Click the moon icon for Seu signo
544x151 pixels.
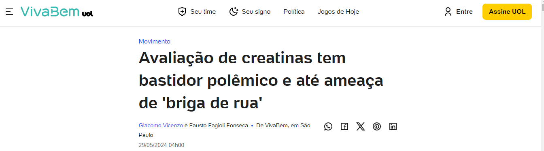coord(234,12)
